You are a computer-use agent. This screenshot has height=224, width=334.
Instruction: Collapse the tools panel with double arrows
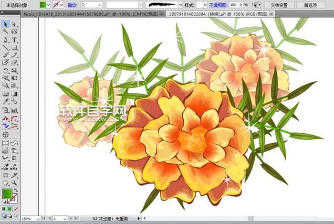pos(2,12)
